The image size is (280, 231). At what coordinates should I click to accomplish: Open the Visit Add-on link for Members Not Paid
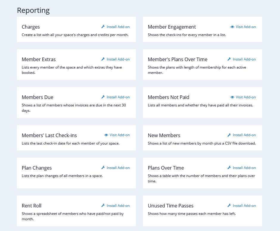tap(246, 97)
